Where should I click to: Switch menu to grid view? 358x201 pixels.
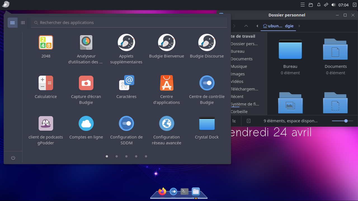click(13, 23)
